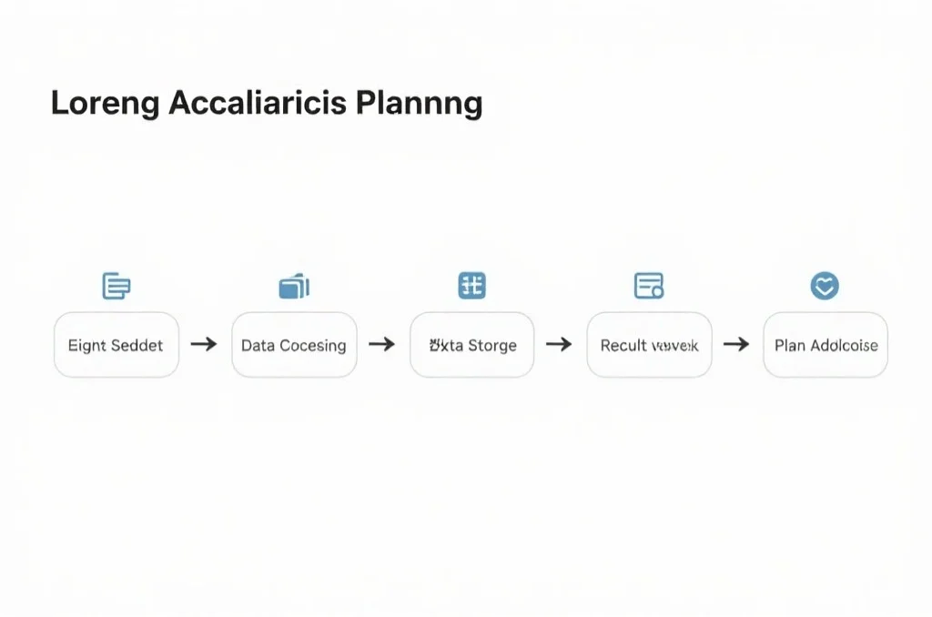Click the word 'Loreng' in the title
This screenshot has width=932, height=617.
106,104
